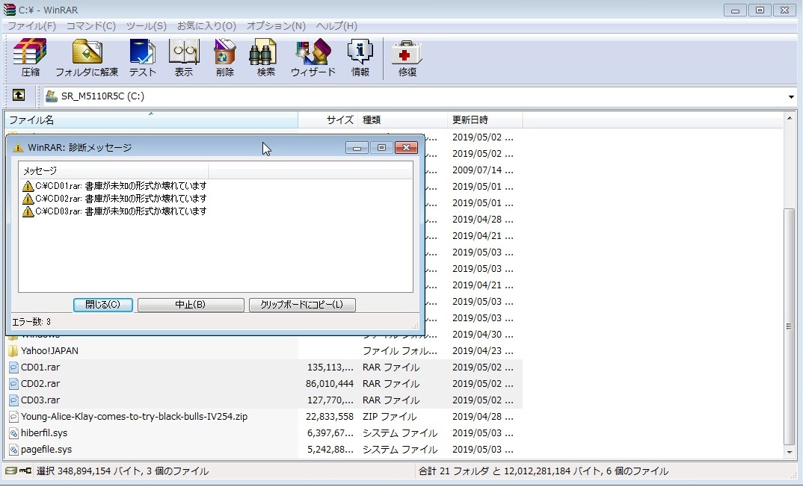Open the お気に入り(O) menu
This screenshot has height=487, width=803.
point(206,25)
